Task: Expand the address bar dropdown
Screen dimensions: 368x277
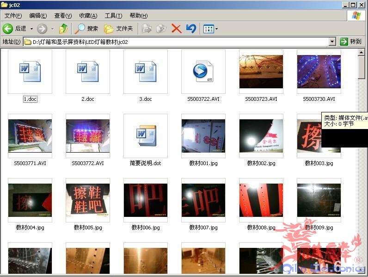Action: point(332,42)
